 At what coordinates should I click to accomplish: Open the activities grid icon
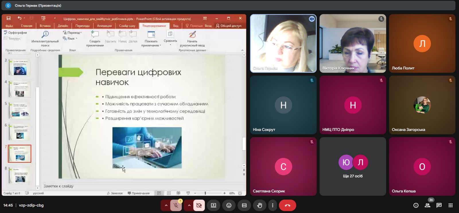point(450,205)
